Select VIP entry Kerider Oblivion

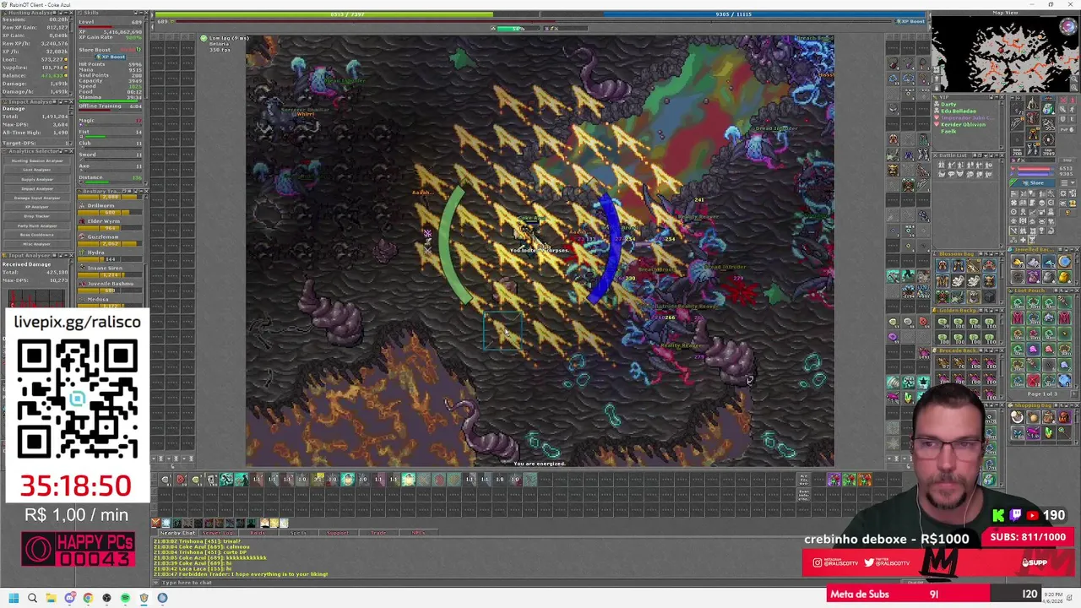[x=963, y=124]
